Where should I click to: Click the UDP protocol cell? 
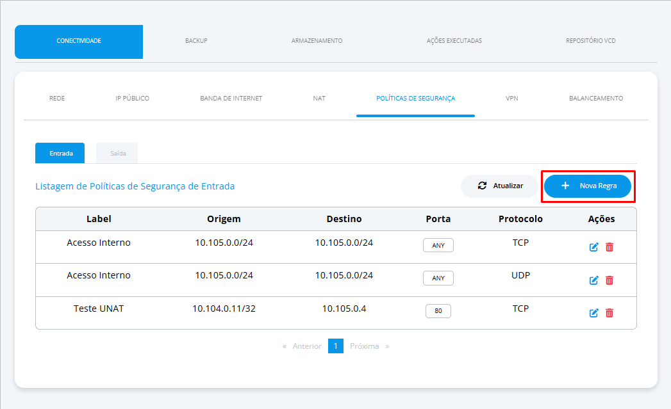[520, 275]
